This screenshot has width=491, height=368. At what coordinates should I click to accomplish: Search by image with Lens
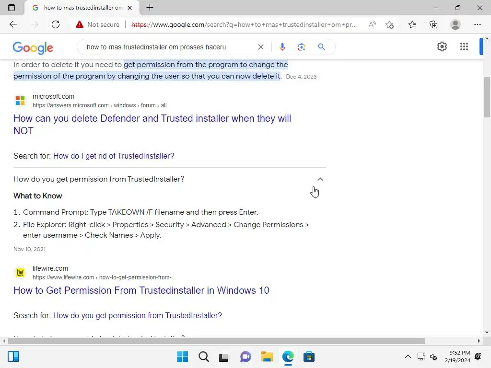tap(301, 47)
